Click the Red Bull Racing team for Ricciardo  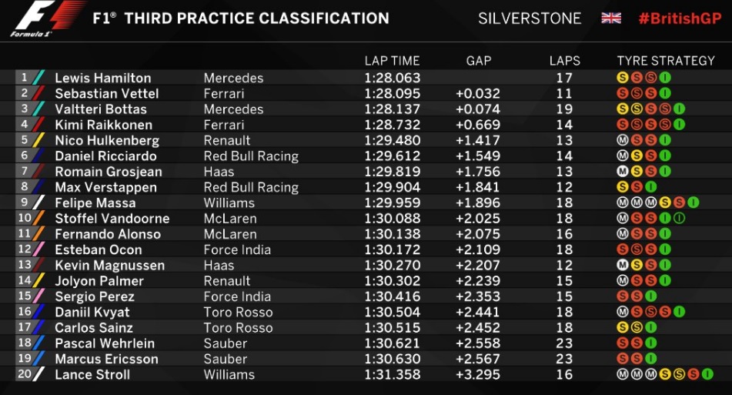[x=251, y=156]
